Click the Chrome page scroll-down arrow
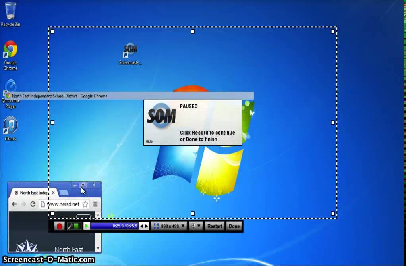 98,248
